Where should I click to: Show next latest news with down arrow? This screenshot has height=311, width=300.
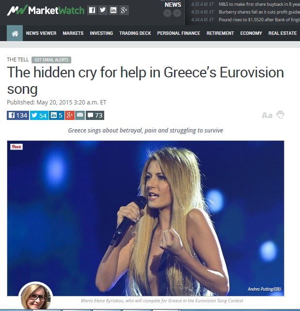[177, 13]
